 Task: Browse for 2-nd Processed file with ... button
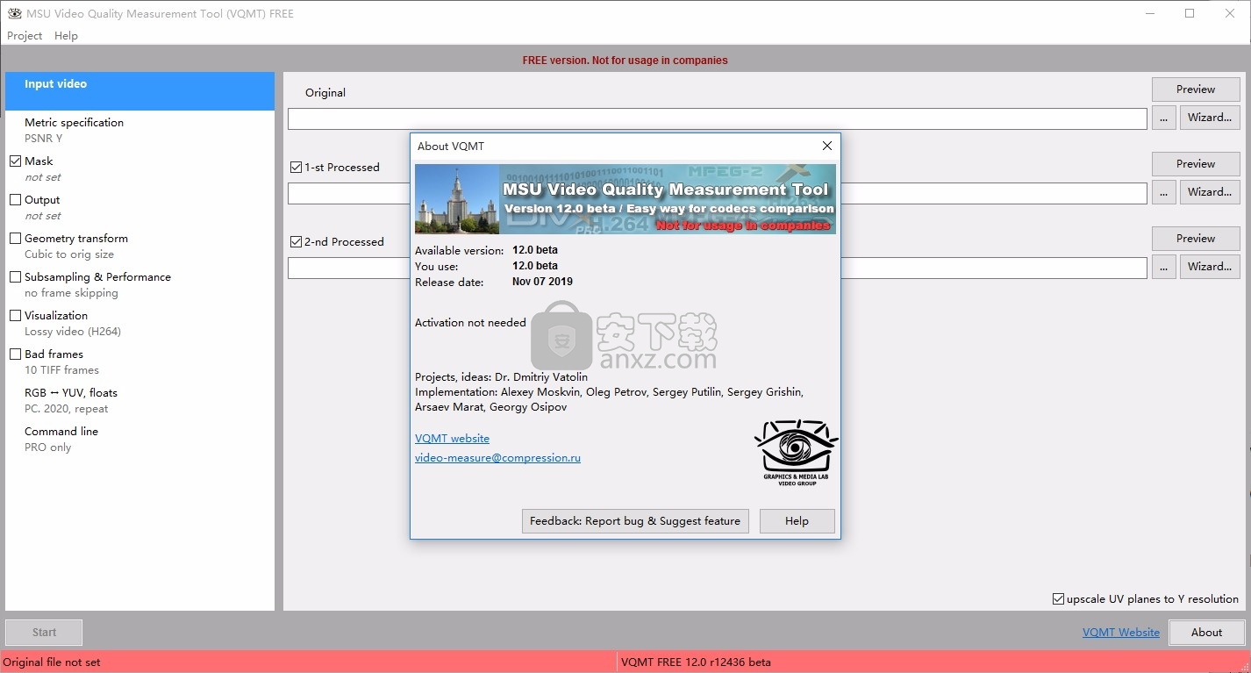click(x=1163, y=267)
